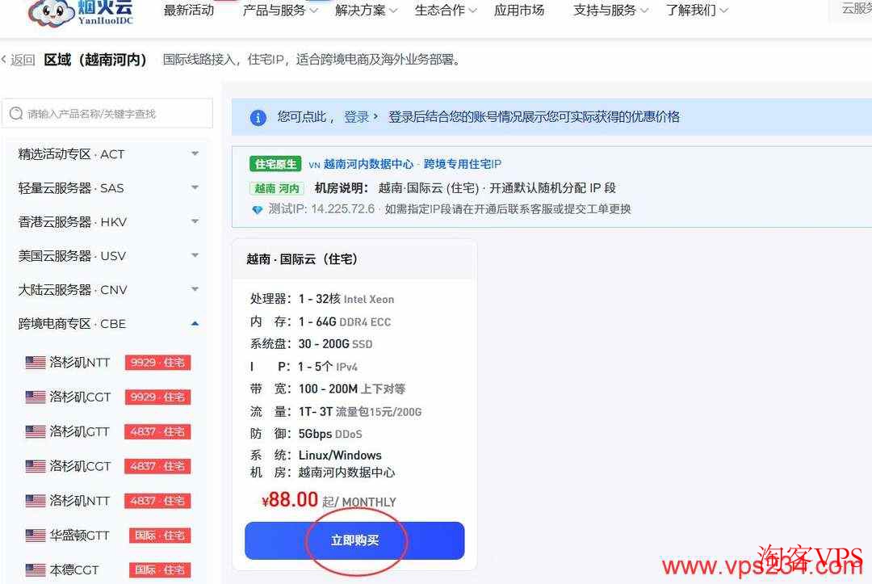This screenshot has height=584, width=872.
Task: Open 生态合作 dropdown menu
Action: point(446,10)
